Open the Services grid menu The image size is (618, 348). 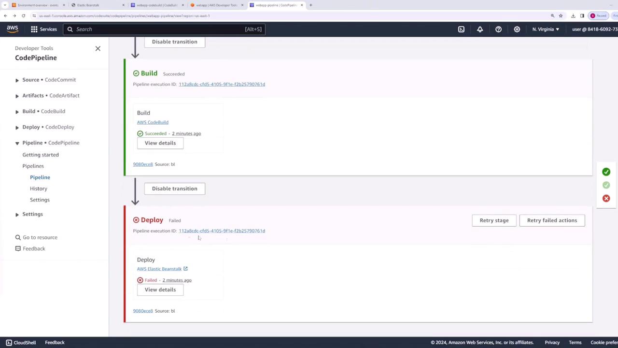coord(44,29)
